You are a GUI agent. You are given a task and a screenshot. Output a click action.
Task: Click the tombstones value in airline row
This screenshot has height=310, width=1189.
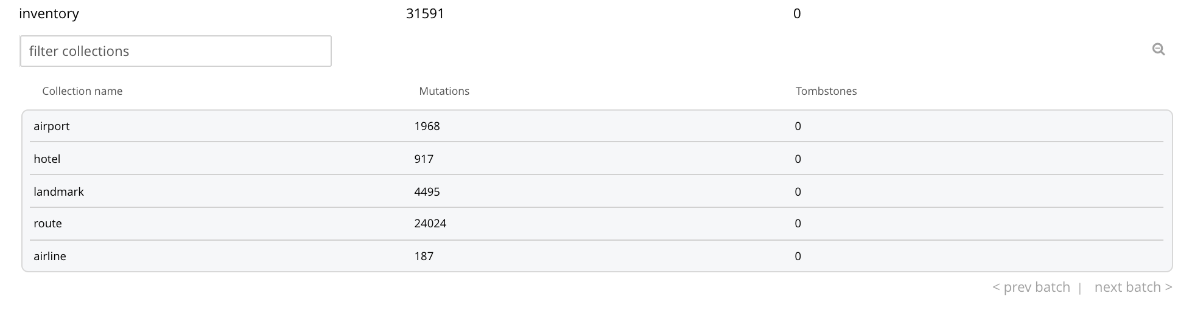coord(798,257)
